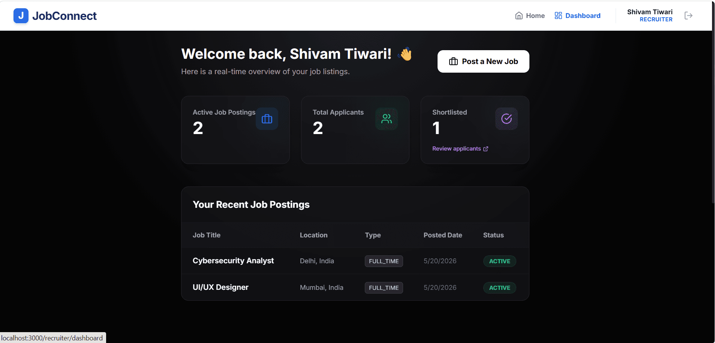This screenshot has width=715, height=343.
Task: Open the UI/UX Designer job posting
Action: [x=220, y=287]
